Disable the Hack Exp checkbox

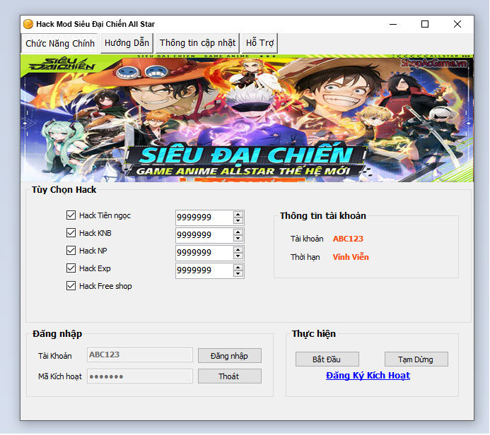tap(71, 268)
